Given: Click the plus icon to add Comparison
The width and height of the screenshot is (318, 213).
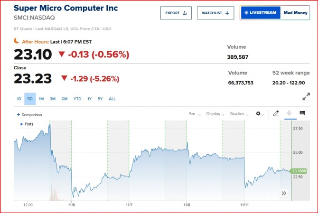Looking at the screenshot, I should tap(19, 115).
